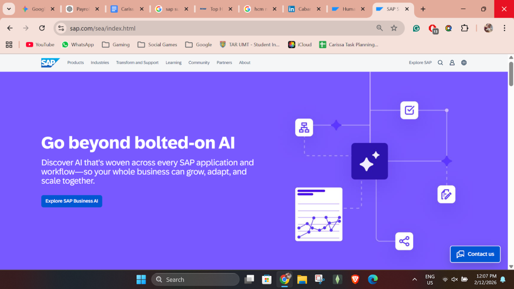Open the Google bookmarks folder
Viewport: 514px width, 289px height.
[198, 45]
